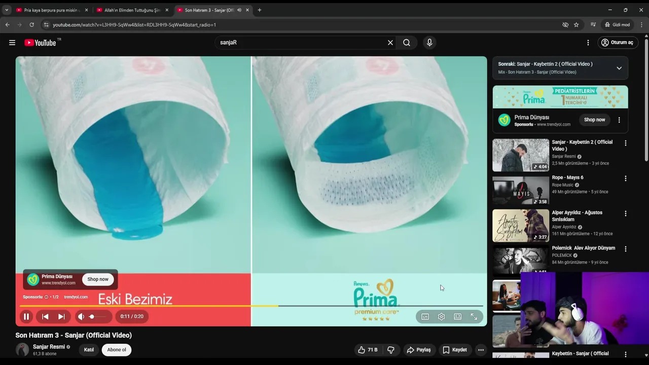The width and height of the screenshot is (649, 365).
Task: Open options for Rope - Mayıs 6
Action: 625,178
